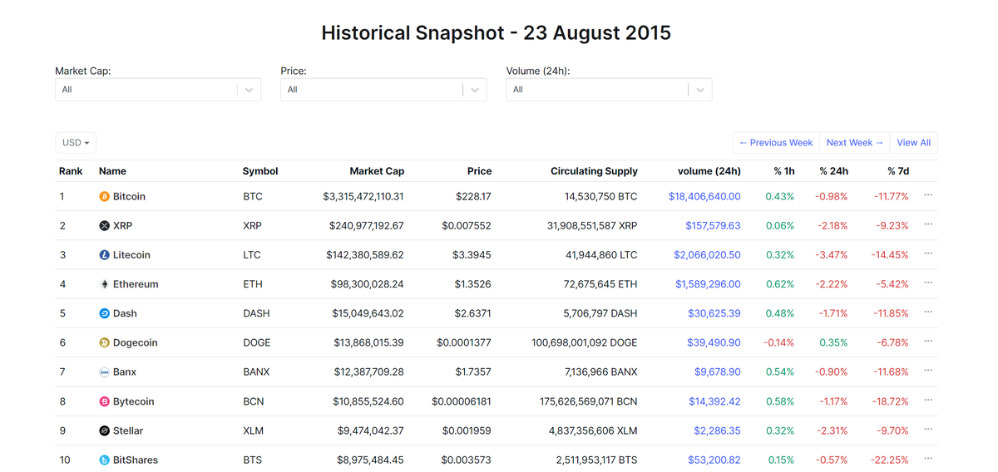
Task: Open more options for XRP row
Action: pos(928,224)
